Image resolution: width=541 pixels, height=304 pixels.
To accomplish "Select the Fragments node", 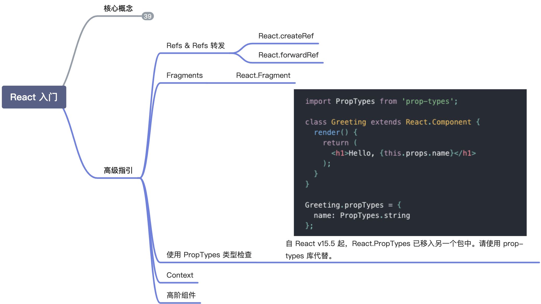I will pyautogui.click(x=184, y=75).
